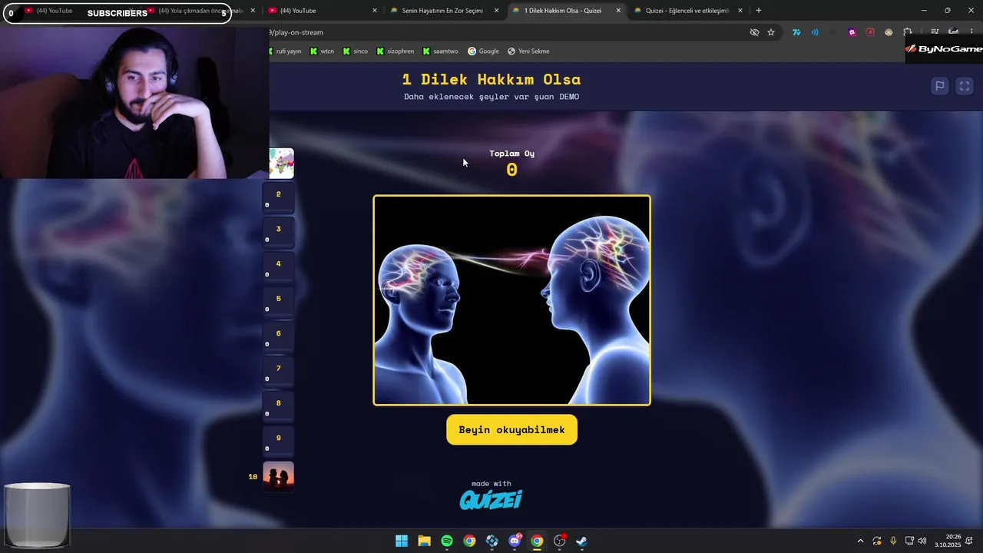Open the red download extension icon
The image size is (983, 553).
tap(870, 32)
